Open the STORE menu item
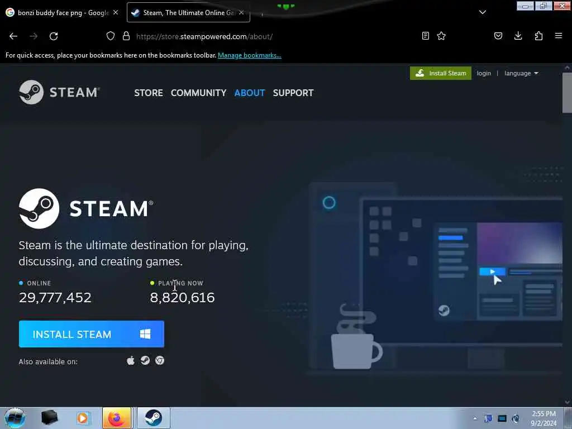572x429 pixels. [x=149, y=93]
